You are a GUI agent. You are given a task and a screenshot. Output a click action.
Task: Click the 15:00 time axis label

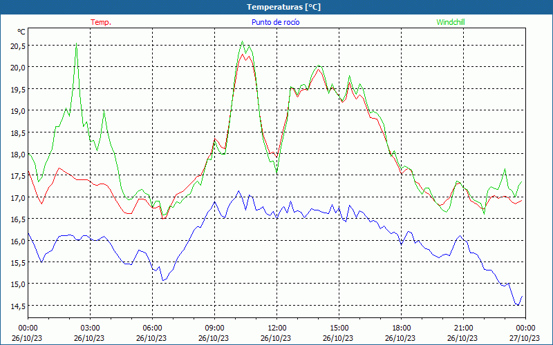click(339, 328)
